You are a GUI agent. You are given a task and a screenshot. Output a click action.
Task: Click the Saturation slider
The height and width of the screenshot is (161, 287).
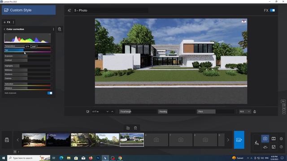coord(27,84)
